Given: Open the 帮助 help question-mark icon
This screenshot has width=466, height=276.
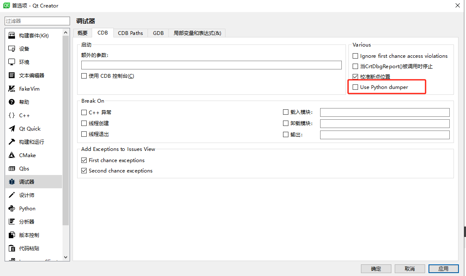Looking at the screenshot, I should (x=12, y=102).
